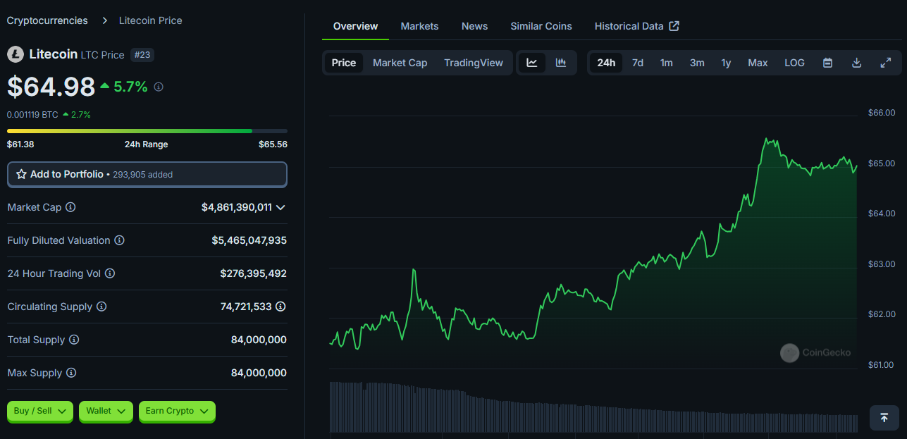This screenshot has height=439, width=907.
Task: Open Fully Diluted Valuation info icon
Action: click(x=119, y=240)
